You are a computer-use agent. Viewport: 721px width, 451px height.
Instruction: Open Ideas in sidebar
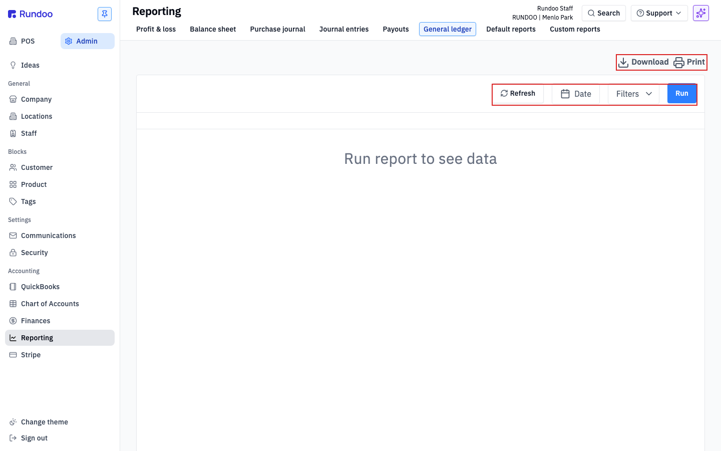pyautogui.click(x=60, y=65)
